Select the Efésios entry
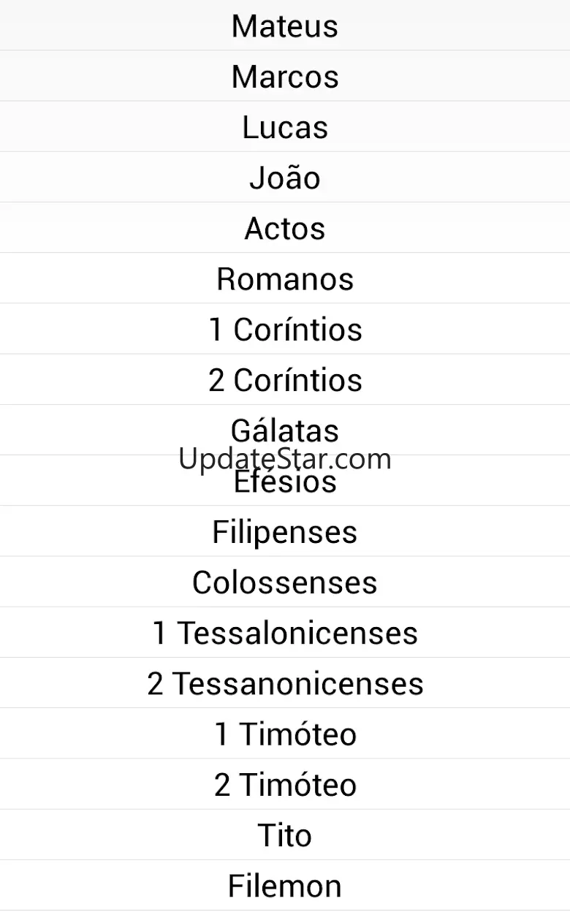The height and width of the screenshot is (912, 570). 285,480
